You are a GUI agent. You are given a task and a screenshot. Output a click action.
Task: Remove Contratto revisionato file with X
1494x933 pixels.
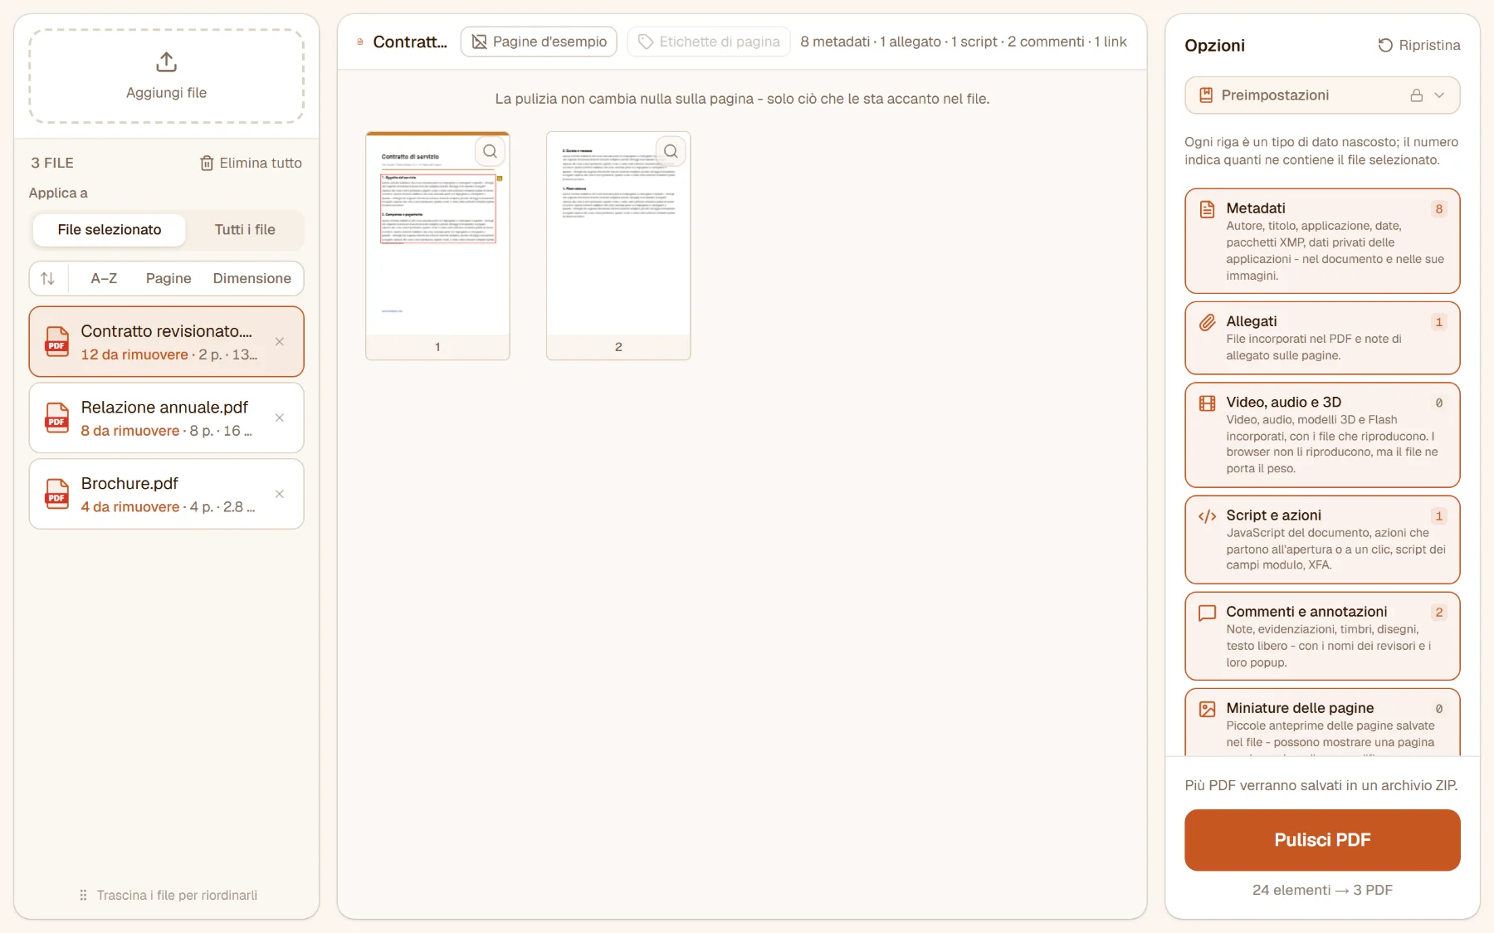click(x=280, y=342)
